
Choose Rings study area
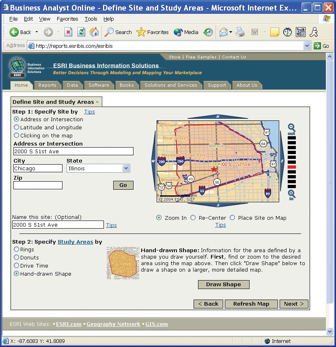coord(16,249)
